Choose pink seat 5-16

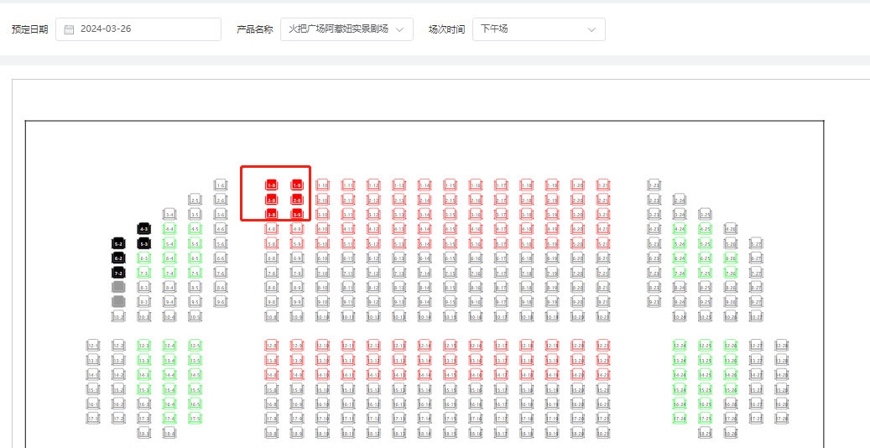coord(475,243)
